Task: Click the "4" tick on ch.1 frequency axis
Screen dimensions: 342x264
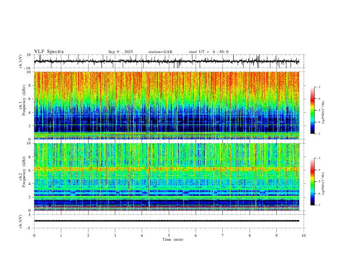Action: click(x=30, y=113)
